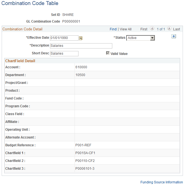Click the Program Code label

point(18,106)
